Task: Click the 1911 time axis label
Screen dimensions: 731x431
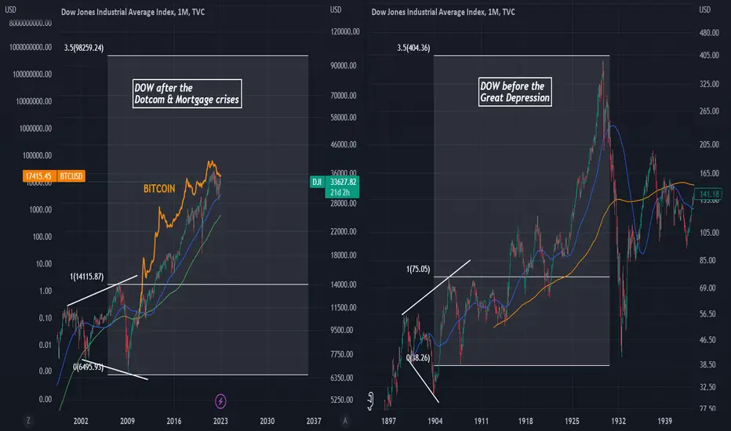Action: pyautogui.click(x=481, y=421)
